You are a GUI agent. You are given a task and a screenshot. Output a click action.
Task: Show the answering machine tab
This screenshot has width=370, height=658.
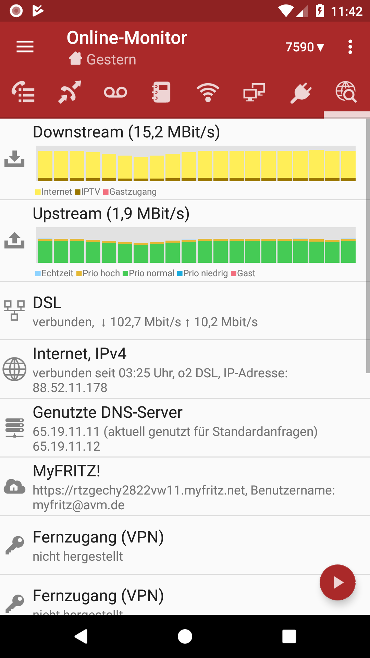[x=115, y=92]
